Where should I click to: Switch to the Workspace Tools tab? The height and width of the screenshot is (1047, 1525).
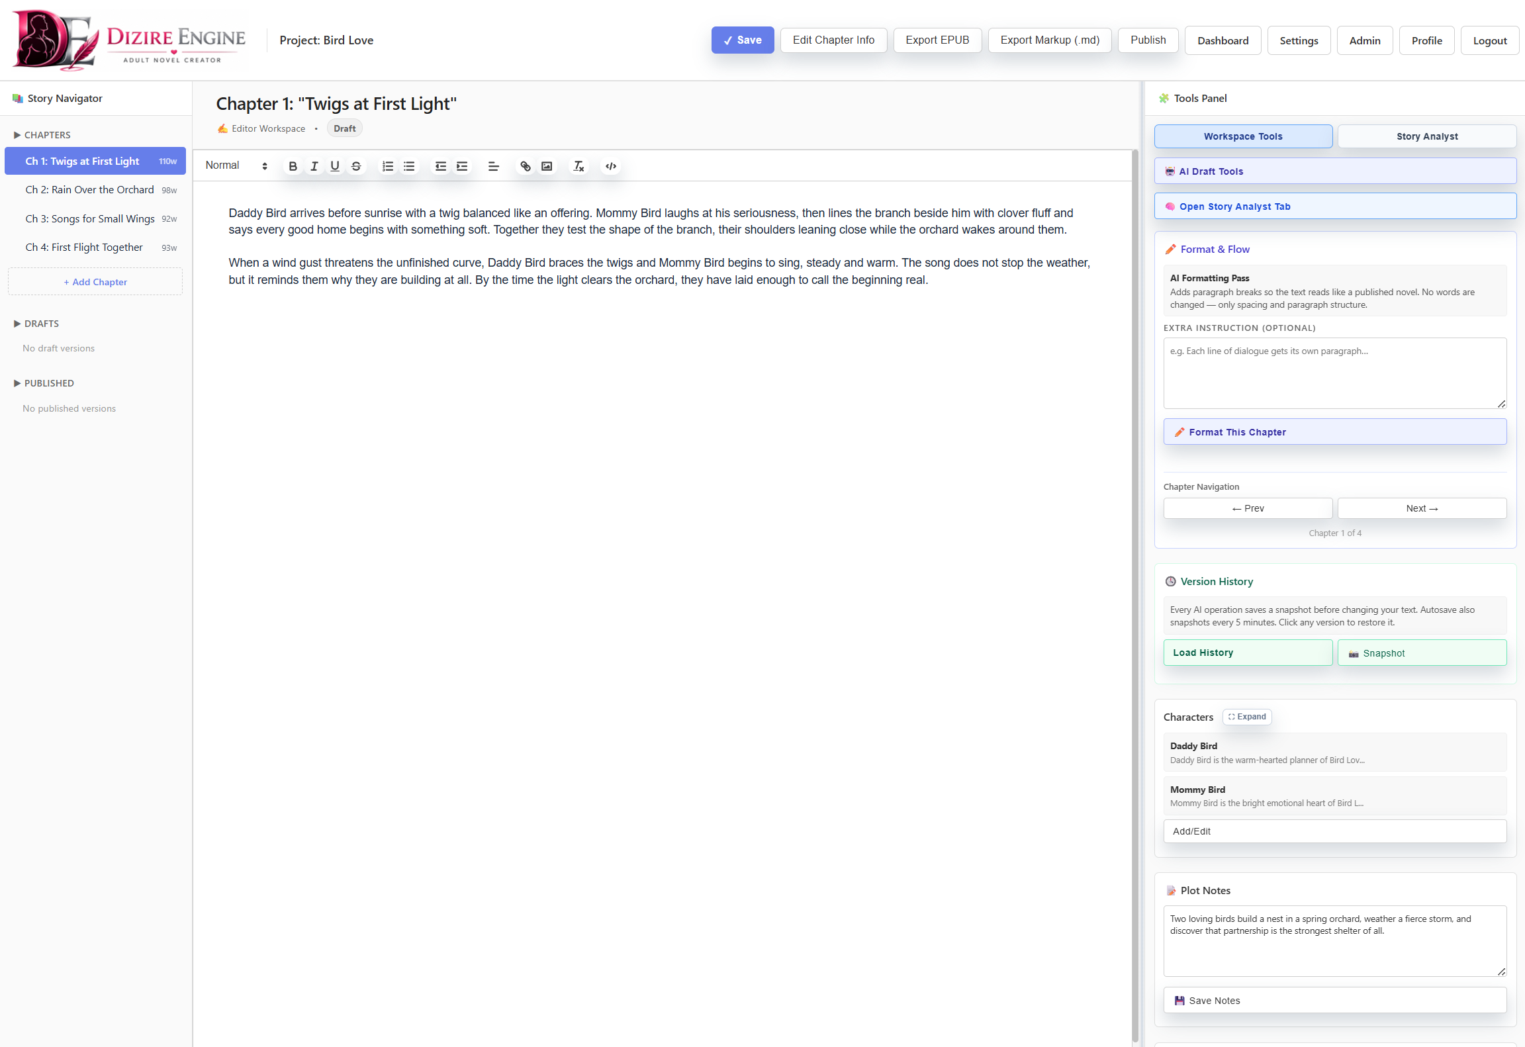click(x=1243, y=136)
